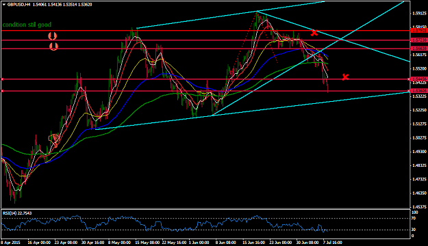Click the 8 May 00:00 date label
This screenshot has height=246, width=428.
(119, 242)
